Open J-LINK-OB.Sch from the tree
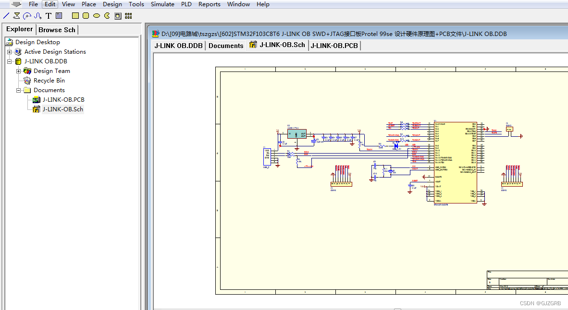The width and height of the screenshot is (568, 310). coord(62,109)
